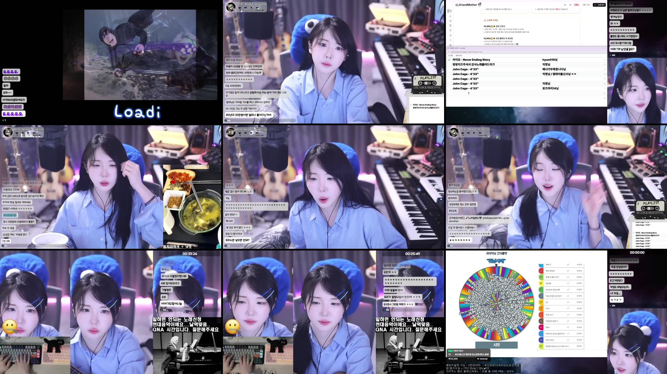Click the star favorites icon in the sidebar
This screenshot has width=667, height=374.
(x=450, y=30)
